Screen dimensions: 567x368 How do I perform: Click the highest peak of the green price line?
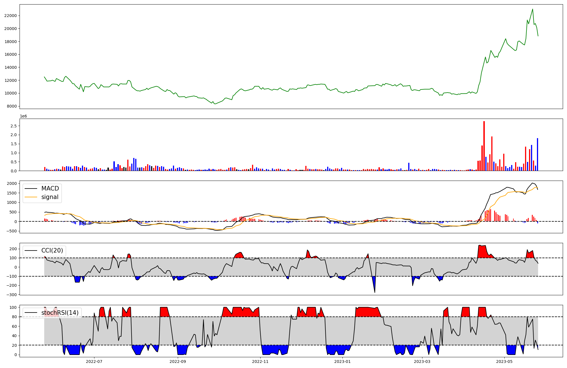point(532,9)
